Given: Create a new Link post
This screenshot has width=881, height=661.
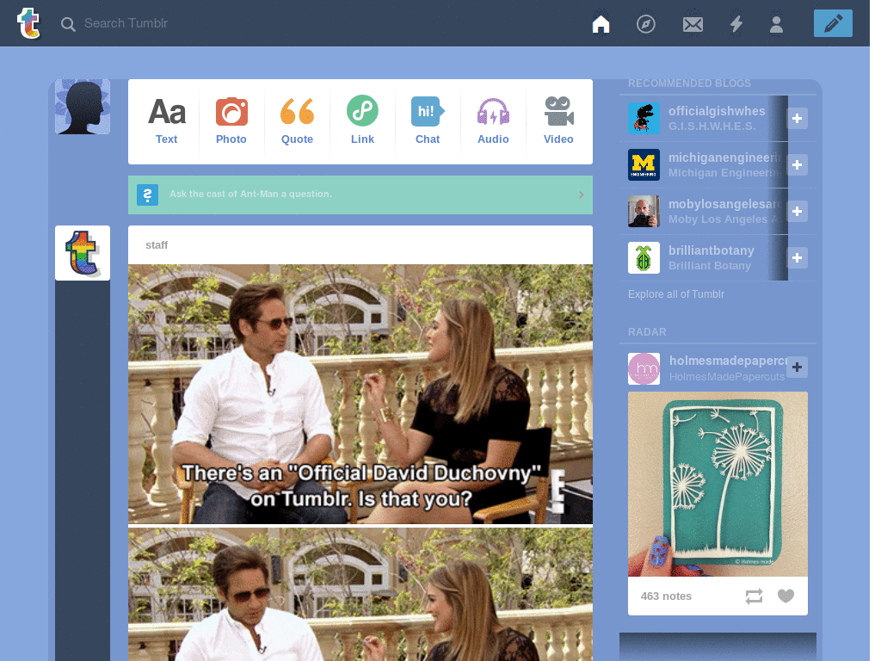Looking at the screenshot, I should [362, 120].
